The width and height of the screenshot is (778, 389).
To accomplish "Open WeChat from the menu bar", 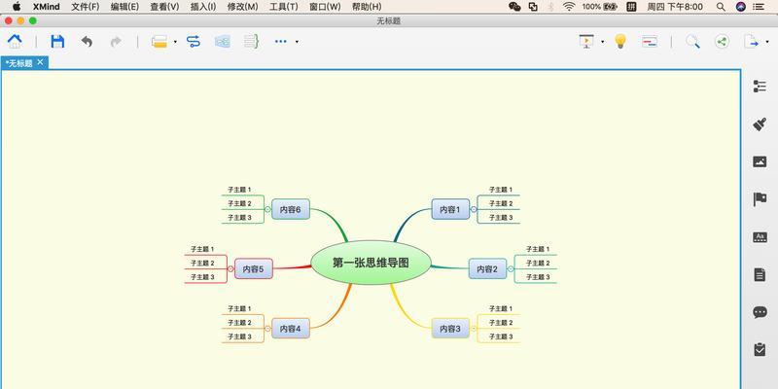I will (x=514, y=7).
